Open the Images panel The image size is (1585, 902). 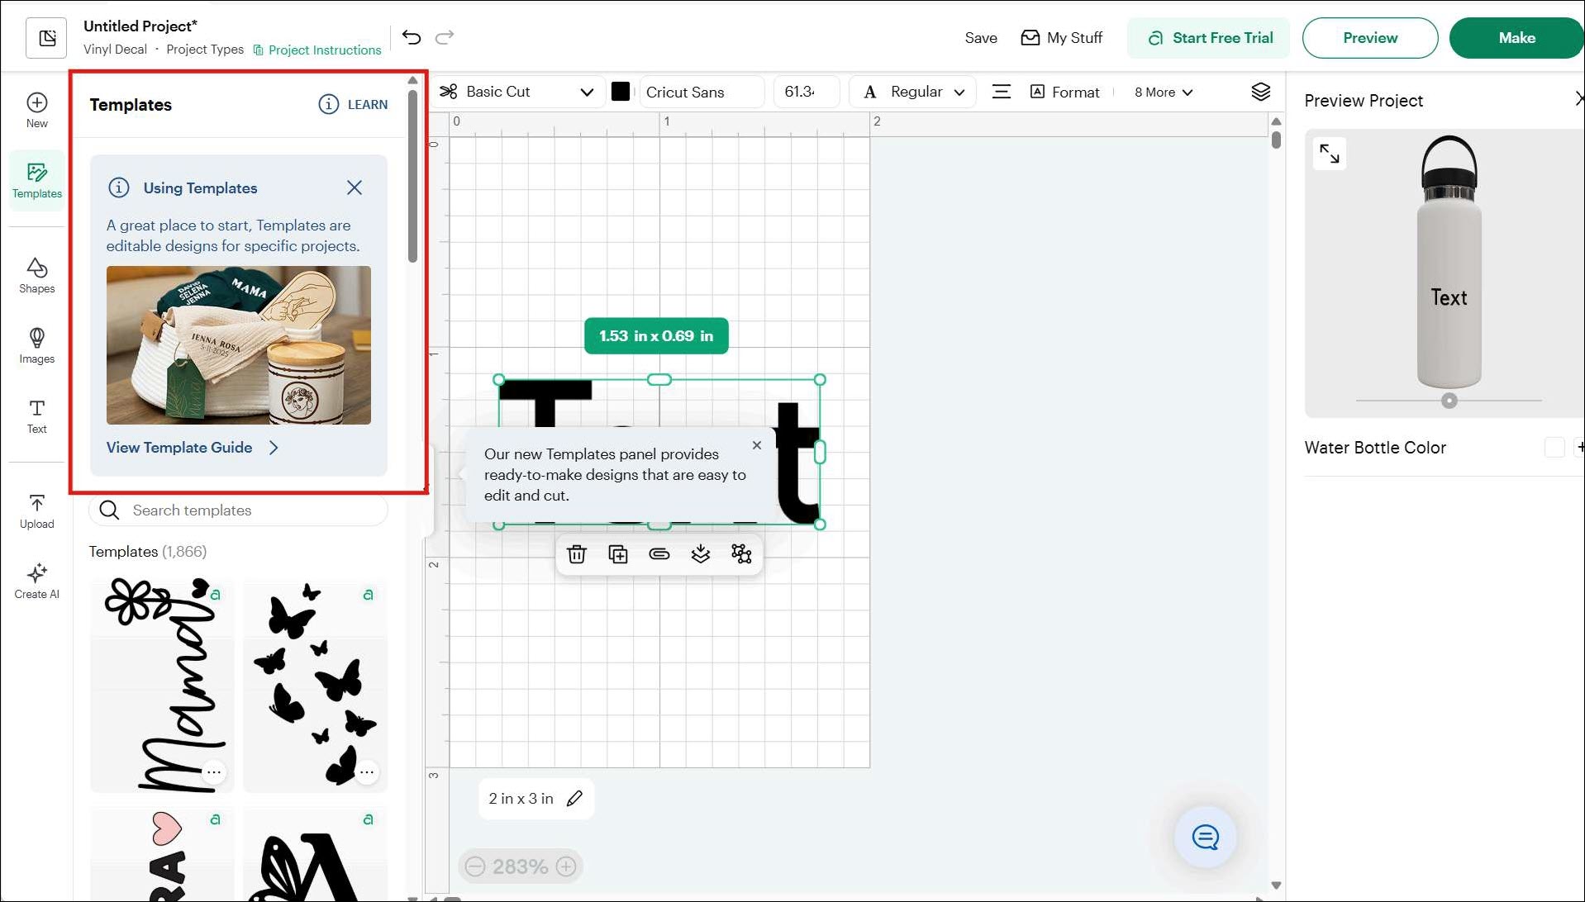[37, 345]
